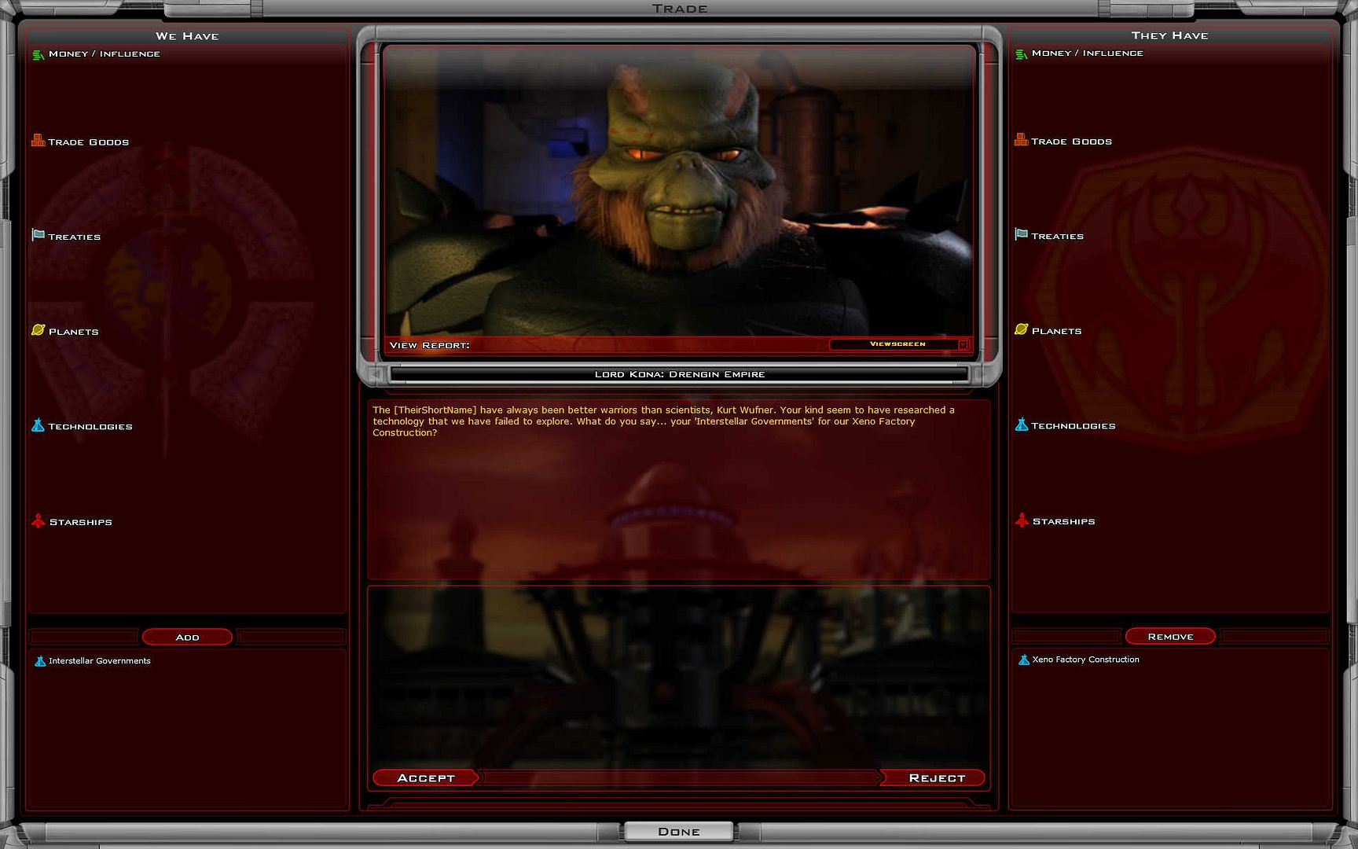The image size is (1358, 849).
Task: Open the View Report Viewscreen dropdown
Action: (x=899, y=344)
